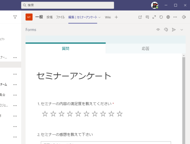Select the fifth star in the rating question

78,114
